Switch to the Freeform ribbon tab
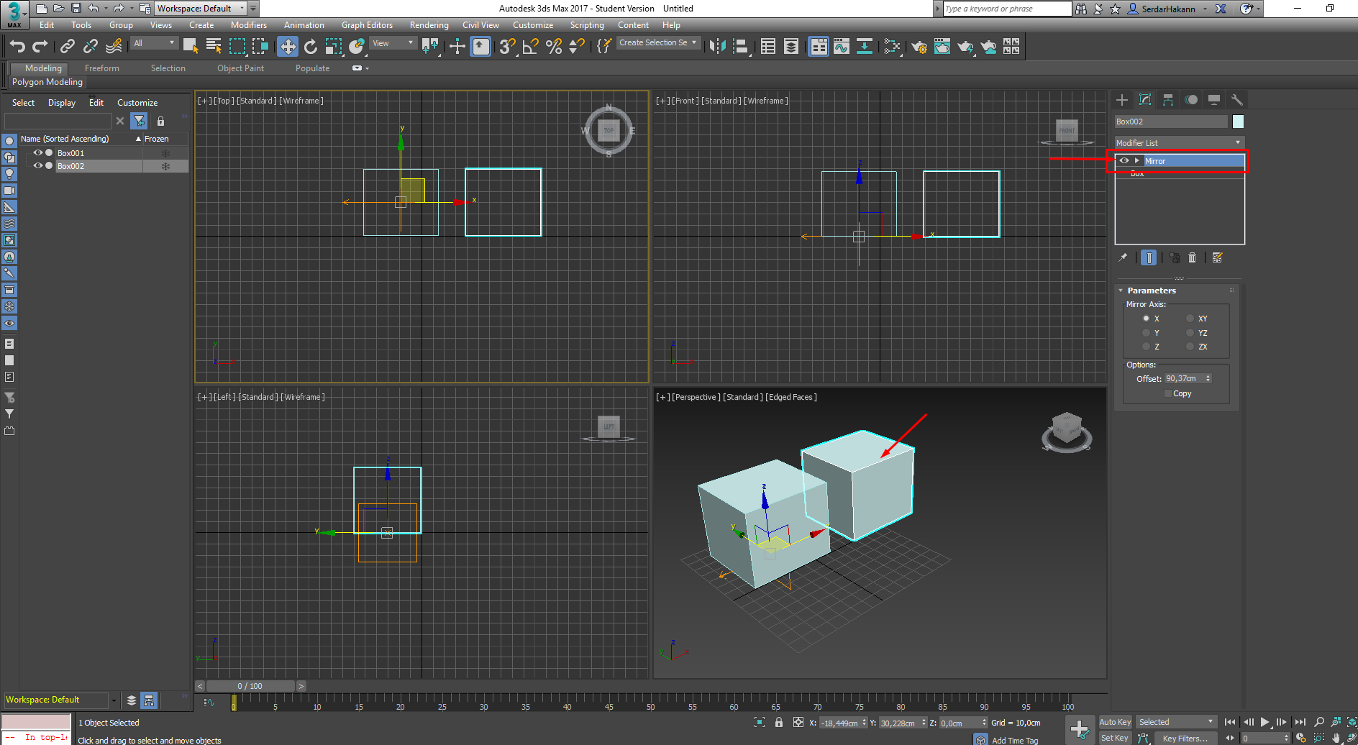The height and width of the screenshot is (745, 1358). tap(101, 68)
